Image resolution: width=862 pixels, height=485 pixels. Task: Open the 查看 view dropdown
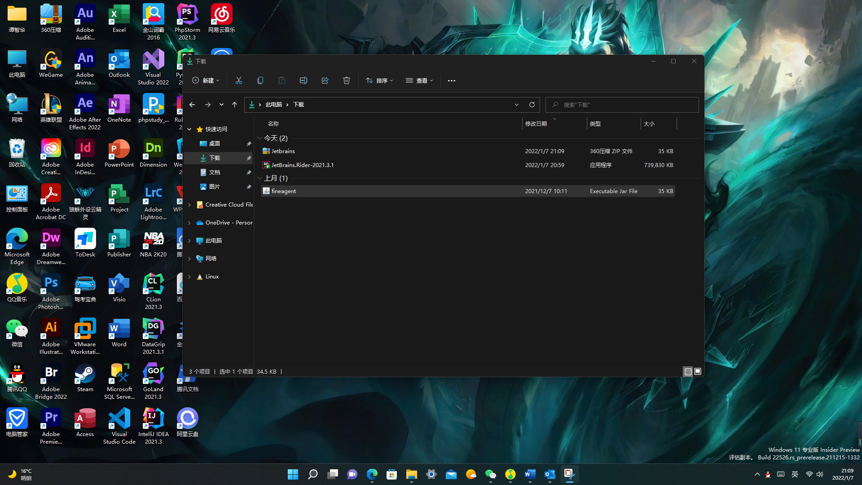click(419, 80)
